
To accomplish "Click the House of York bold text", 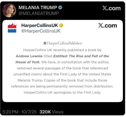I will 27,62.
